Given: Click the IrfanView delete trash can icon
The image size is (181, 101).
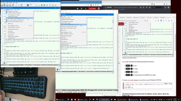Looking at the screenshot, I should pyautogui.click(x=13, y=5).
